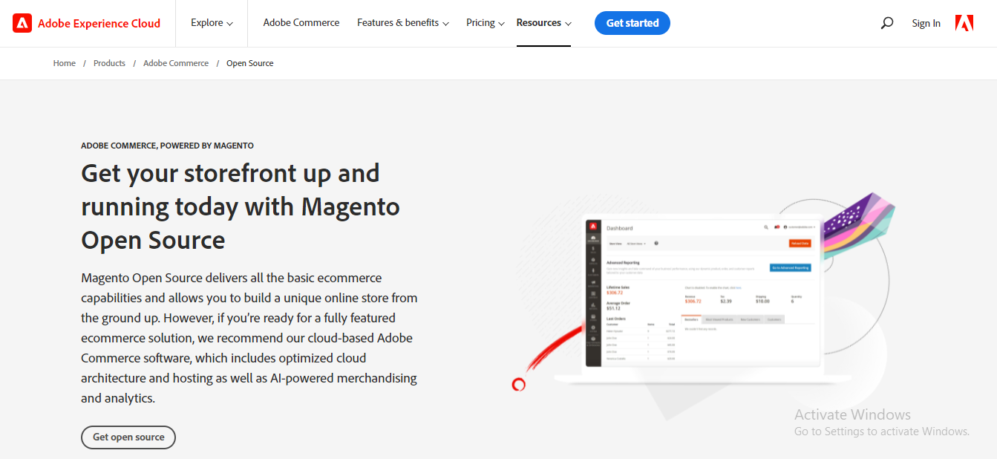Image resolution: width=997 pixels, height=459 pixels.
Task: Click the 'ADOBE COMMERCE, POWERED BY MAGENTO' text
Action: pos(167,146)
